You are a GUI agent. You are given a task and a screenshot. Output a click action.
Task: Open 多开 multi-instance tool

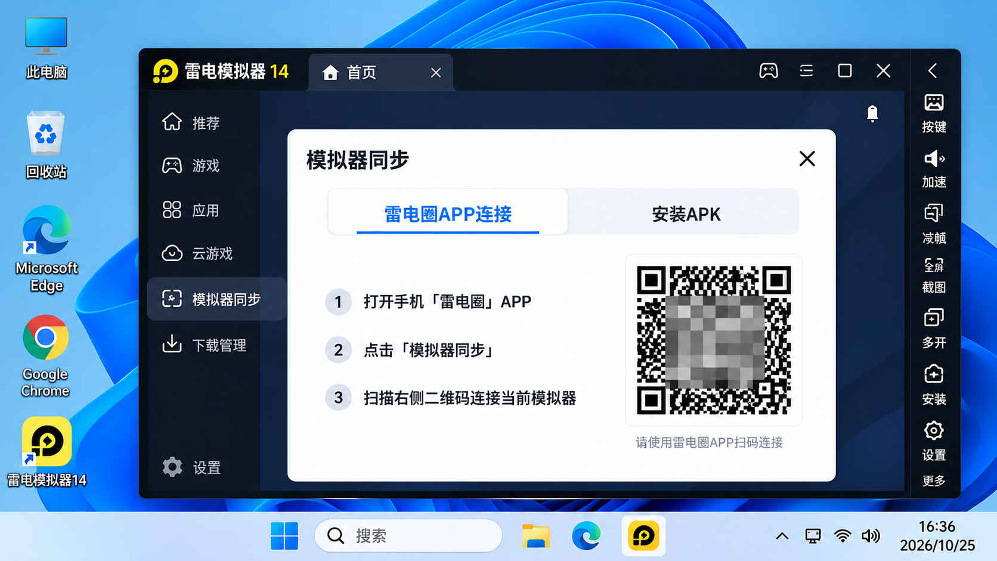pos(934,328)
